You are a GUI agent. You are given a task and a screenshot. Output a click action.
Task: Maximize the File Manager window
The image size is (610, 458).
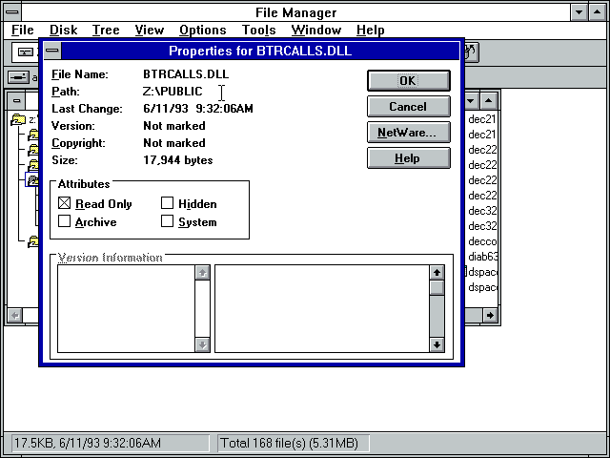[x=598, y=12]
